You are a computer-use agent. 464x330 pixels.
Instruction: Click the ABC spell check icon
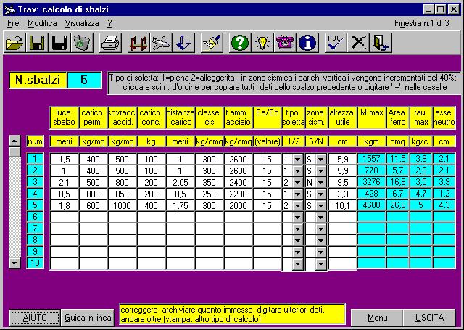coord(335,43)
